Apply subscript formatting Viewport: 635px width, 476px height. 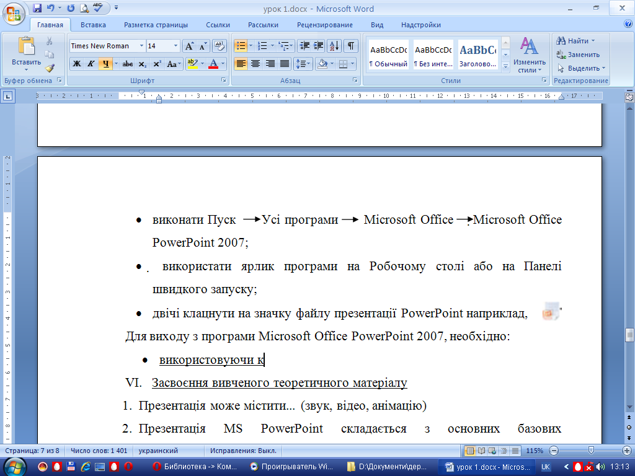[143, 64]
